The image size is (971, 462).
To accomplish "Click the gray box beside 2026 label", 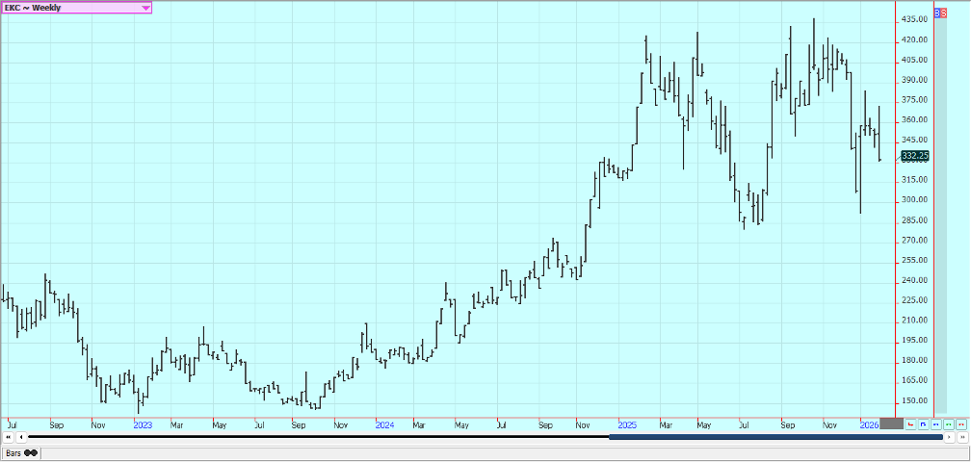I will [891, 424].
